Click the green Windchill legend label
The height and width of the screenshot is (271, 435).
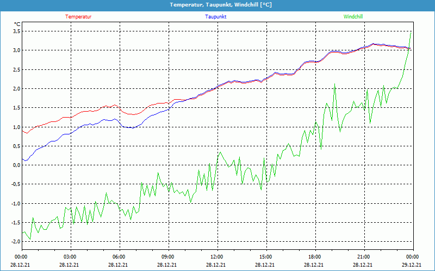click(x=353, y=17)
